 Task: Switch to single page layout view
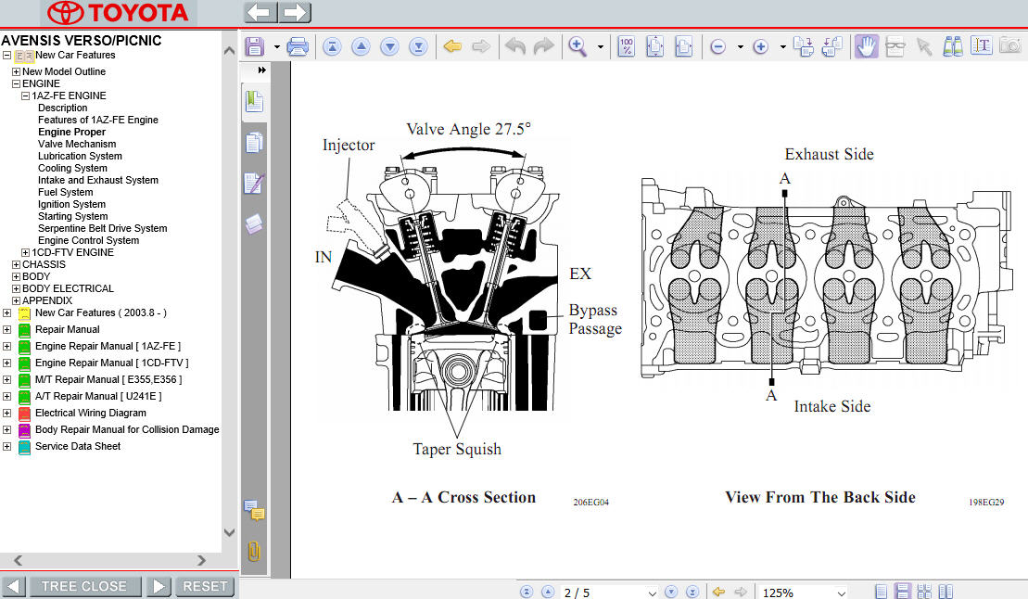click(x=881, y=592)
